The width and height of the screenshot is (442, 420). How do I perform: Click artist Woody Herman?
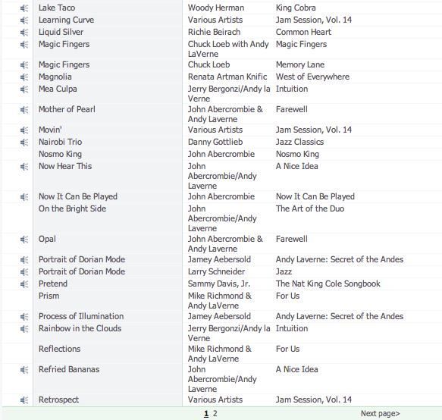pos(216,8)
